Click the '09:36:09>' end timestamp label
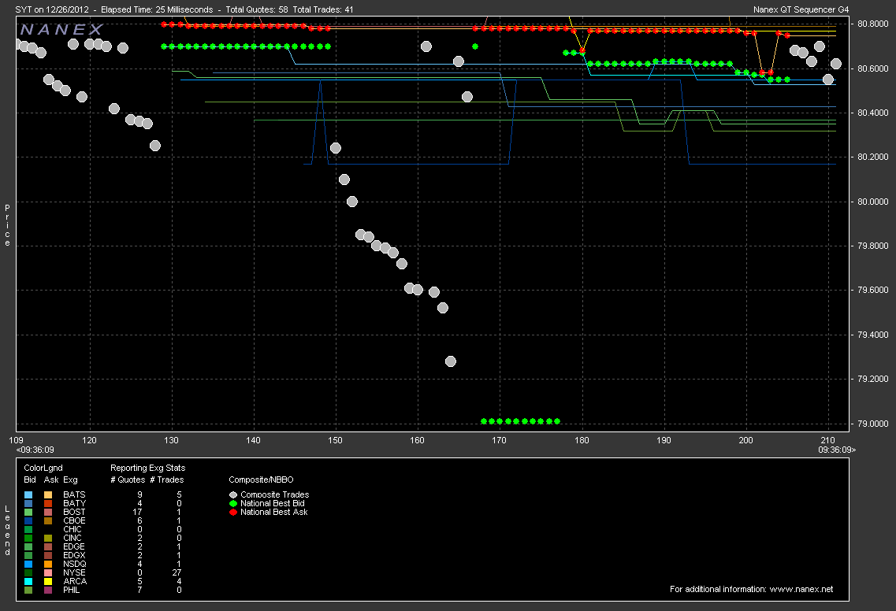This screenshot has width=896, height=611. (837, 450)
